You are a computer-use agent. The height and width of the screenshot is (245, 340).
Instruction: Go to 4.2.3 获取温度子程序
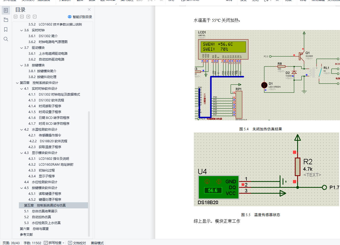pyautogui.click(x=45, y=147)
